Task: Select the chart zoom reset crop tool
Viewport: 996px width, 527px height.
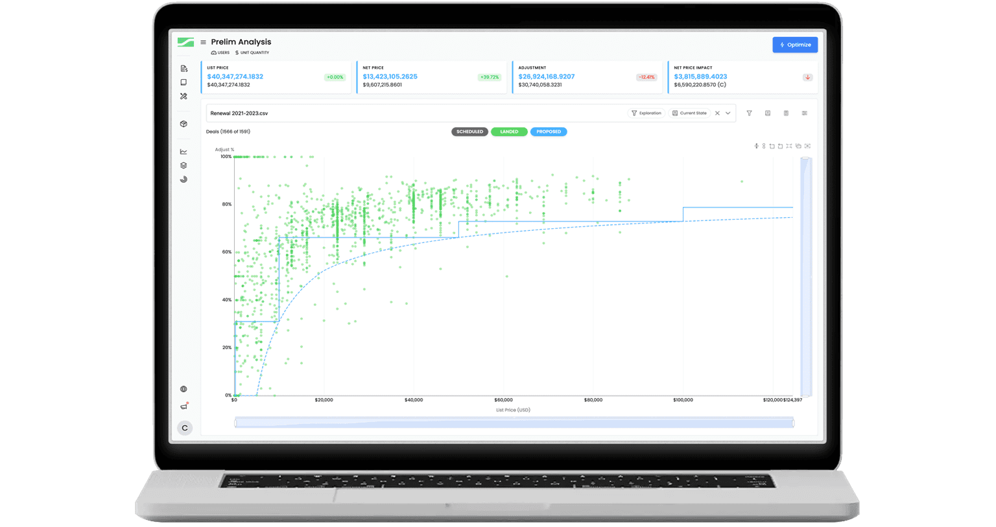Action: pyautogui.click(x=780, y=146)
